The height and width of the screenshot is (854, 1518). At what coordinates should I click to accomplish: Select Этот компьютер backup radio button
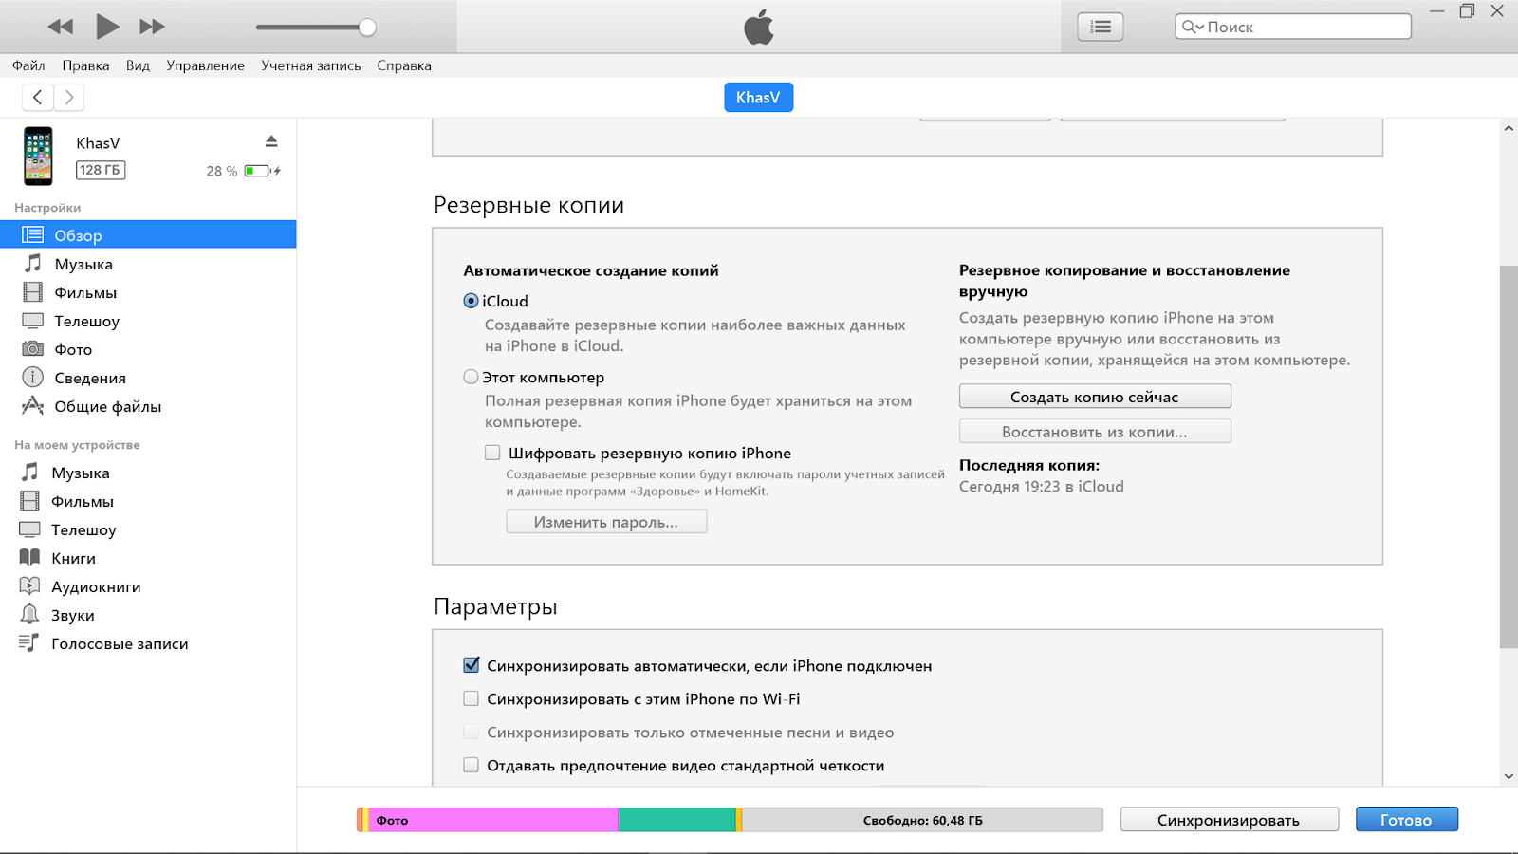471,377
